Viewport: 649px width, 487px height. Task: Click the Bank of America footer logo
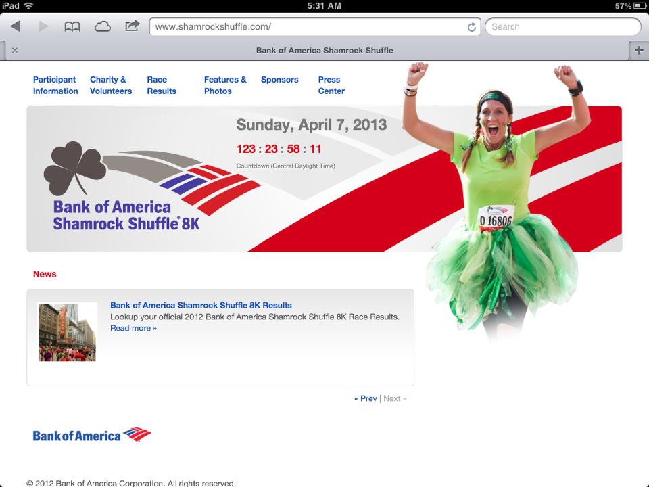(x=92, y=435)
